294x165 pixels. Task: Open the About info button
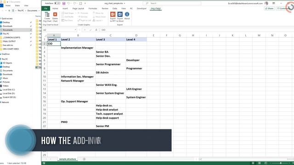click(x=127, y=16)
